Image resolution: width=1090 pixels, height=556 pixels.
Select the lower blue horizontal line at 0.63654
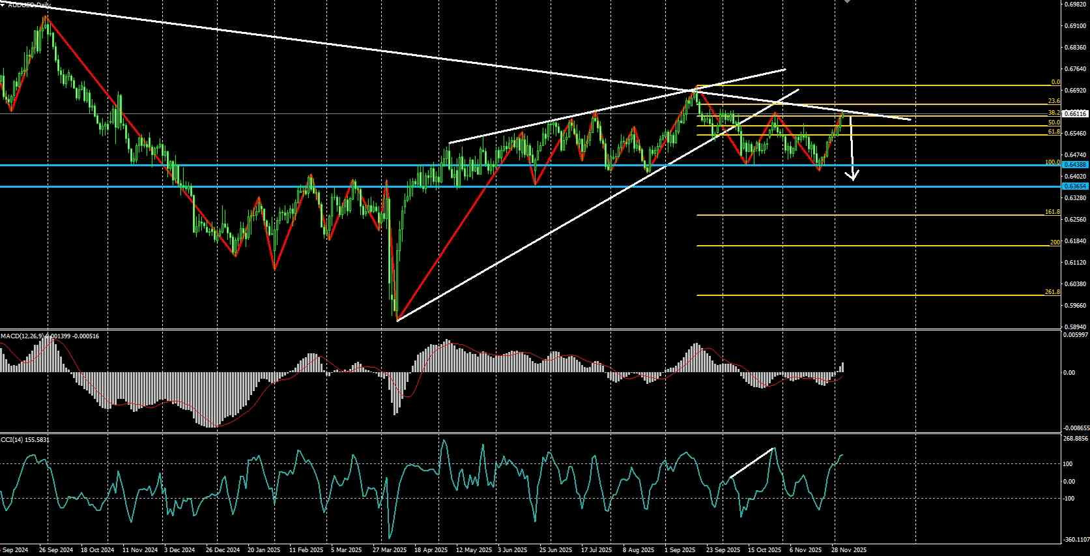[531, 187]
